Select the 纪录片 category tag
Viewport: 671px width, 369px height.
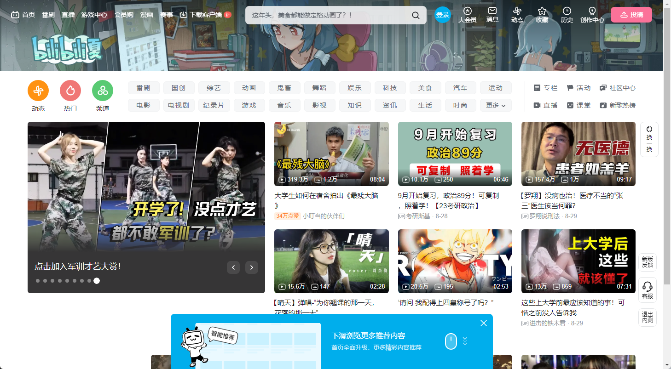(x=214, y=105)
